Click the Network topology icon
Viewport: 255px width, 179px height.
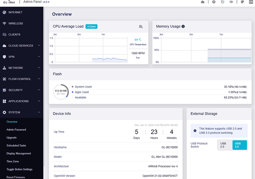4,68
